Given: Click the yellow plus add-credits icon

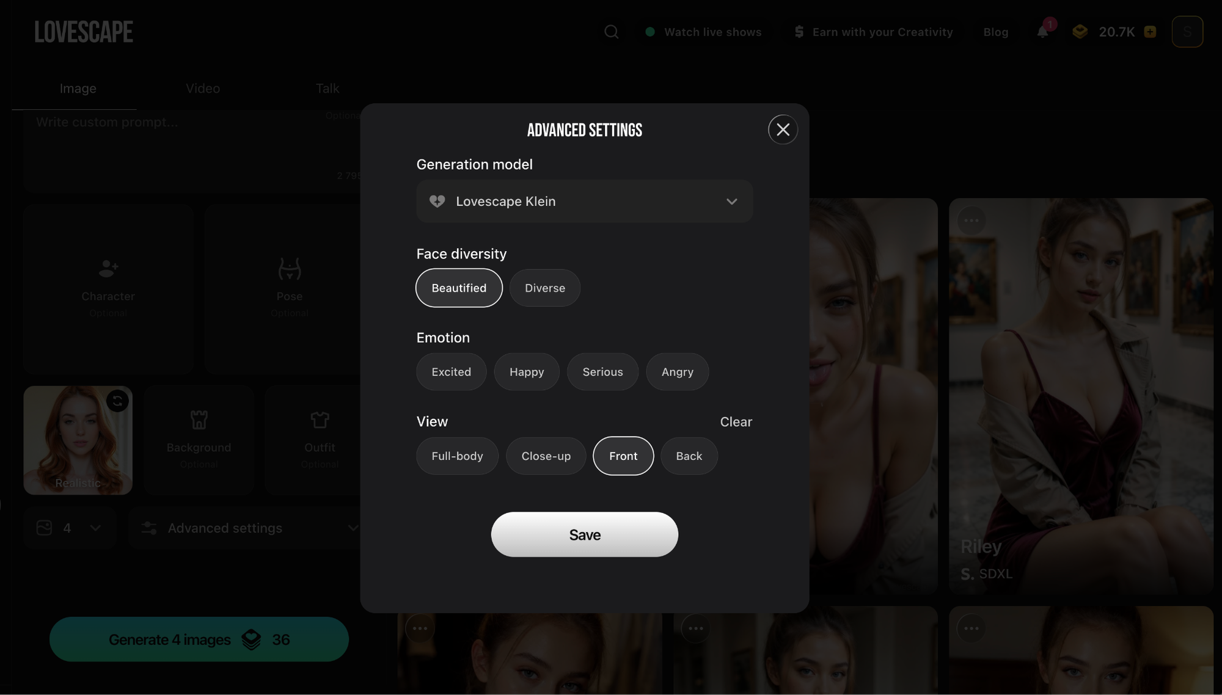Looking at the screenshot, I should (x=1150, y=32).
